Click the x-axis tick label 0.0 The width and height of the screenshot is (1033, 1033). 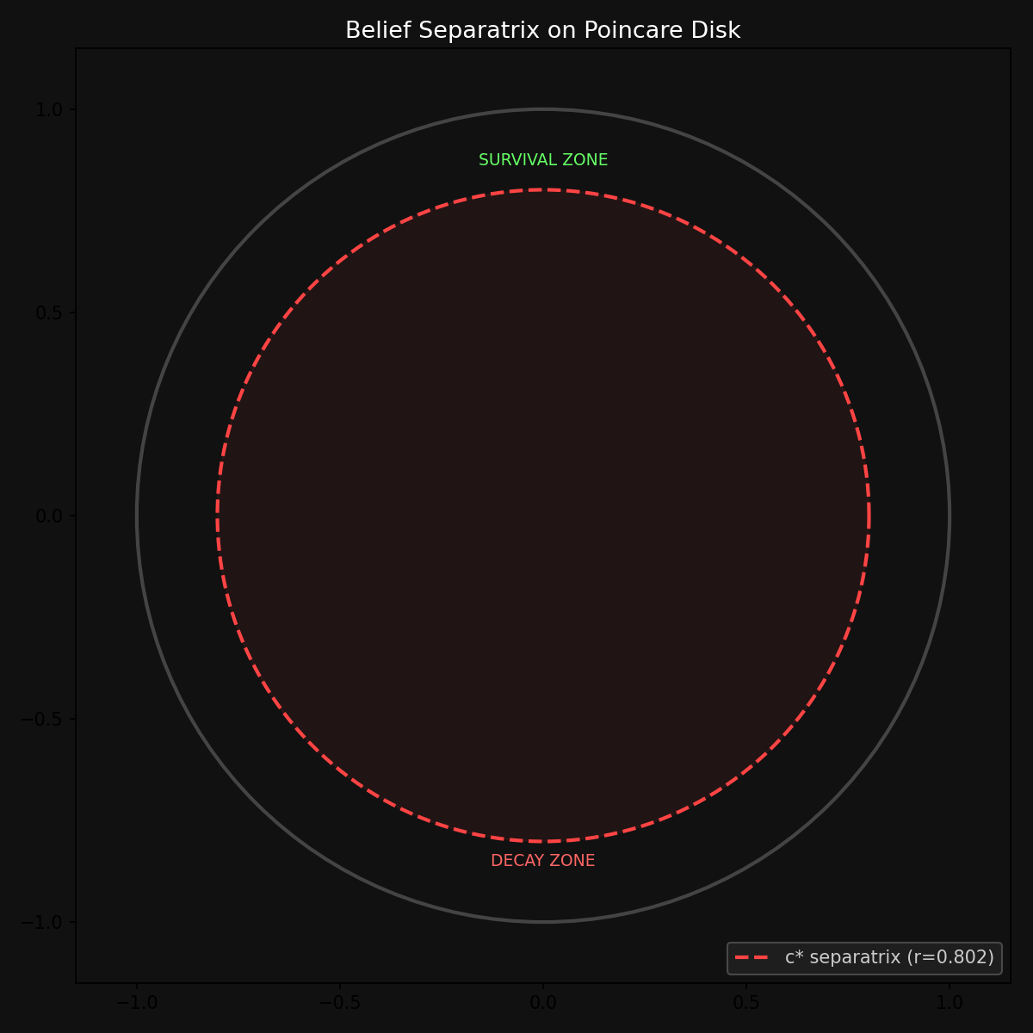(543, 1003)
